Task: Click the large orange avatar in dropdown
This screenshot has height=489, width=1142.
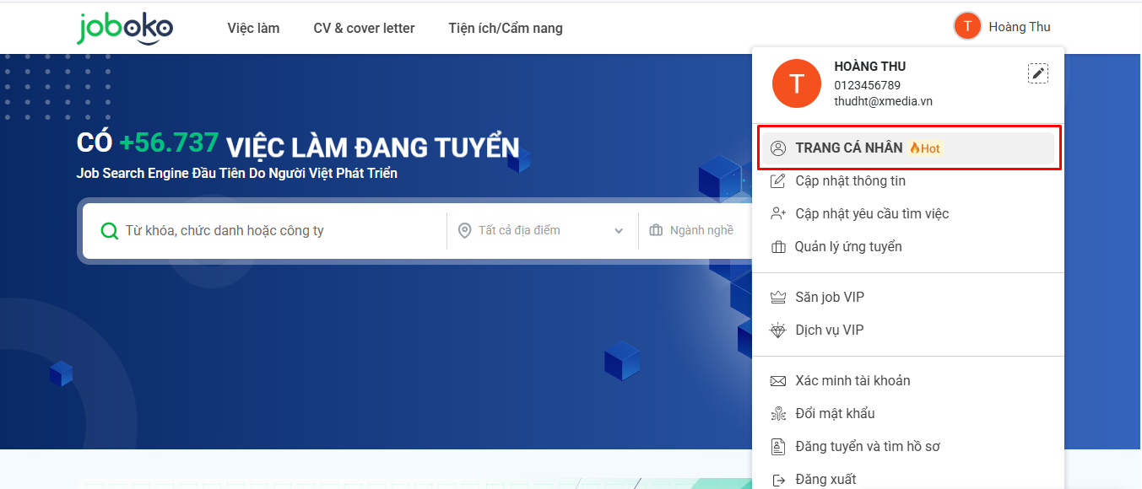Action: pyautogui.click(x=796, y=83)
